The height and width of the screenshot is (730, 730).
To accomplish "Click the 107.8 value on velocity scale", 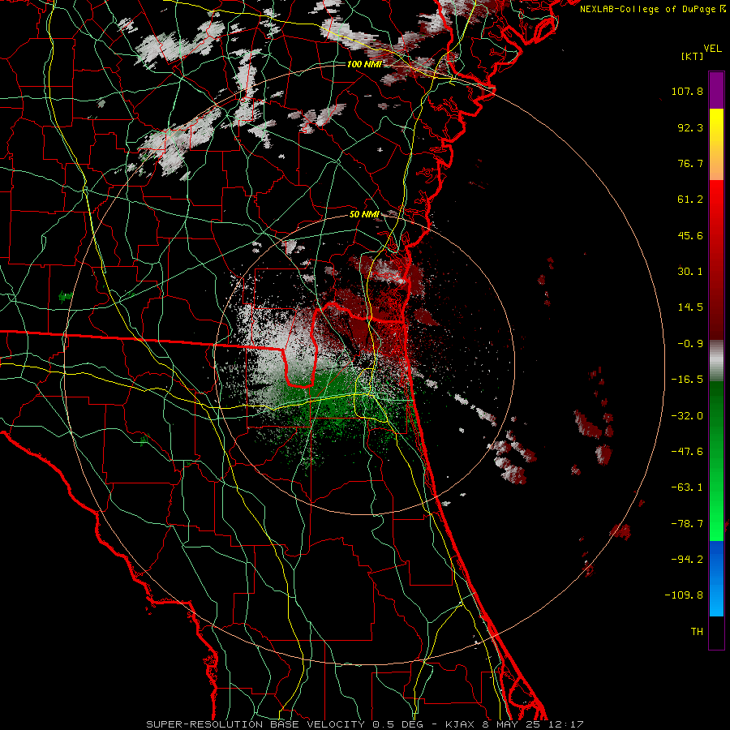I will click(687, 91).
